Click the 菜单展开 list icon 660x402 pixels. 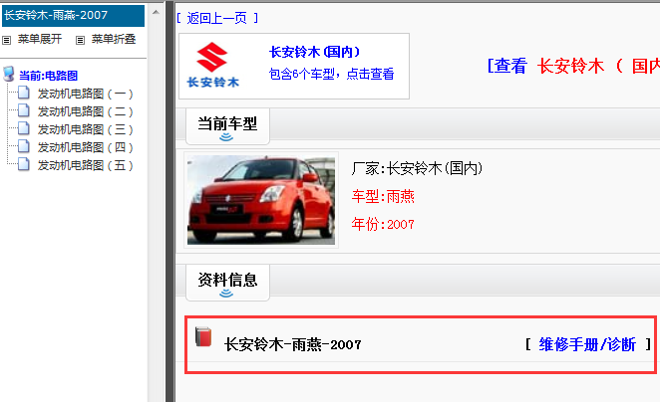pyautogui.click(x=6, y=41)
